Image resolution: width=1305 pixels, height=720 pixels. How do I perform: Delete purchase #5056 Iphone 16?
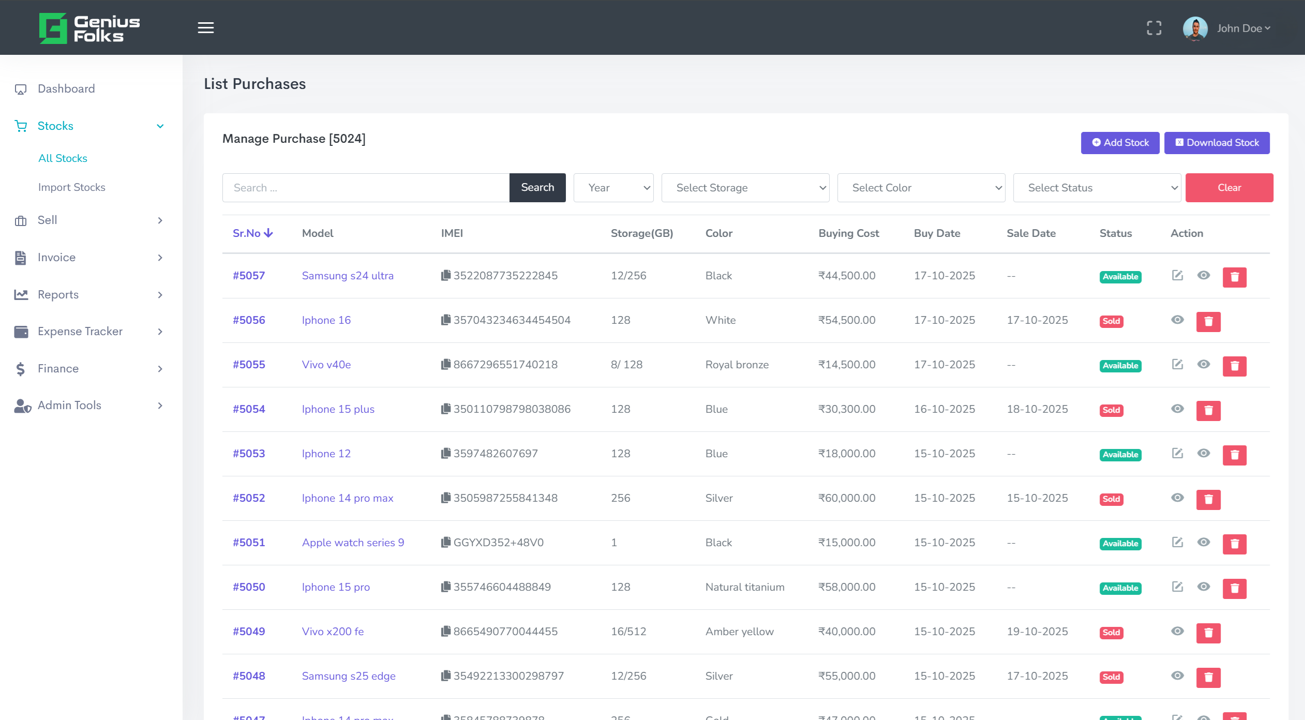pyautogui.click(x=1208, y=322)
